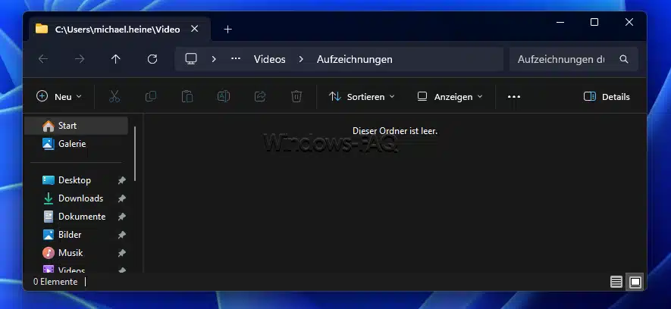Navigate to Videos in the breadcrumb
The height and width of the screenshot is (309, 671).
tap(270, 59)
